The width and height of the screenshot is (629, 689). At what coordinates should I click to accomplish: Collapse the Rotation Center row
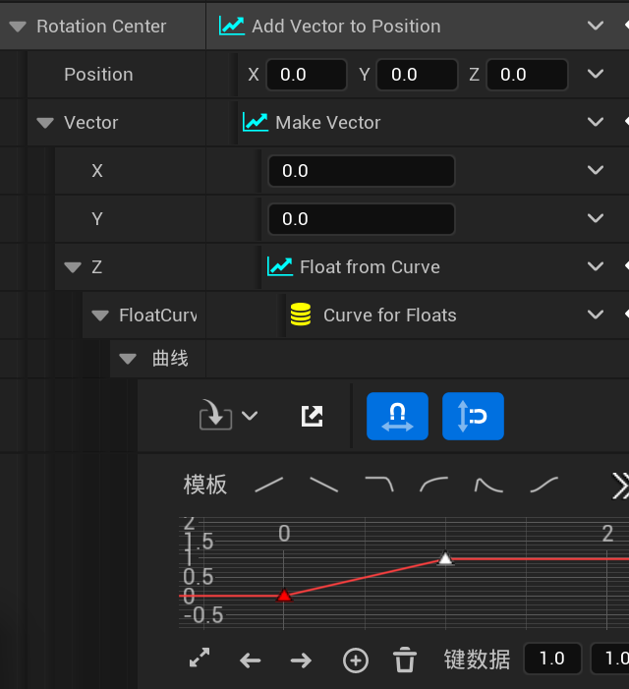17,27
